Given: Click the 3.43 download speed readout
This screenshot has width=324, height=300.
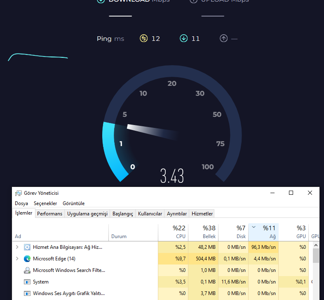Looking at the screenshot, I should (x=172, y=176).
